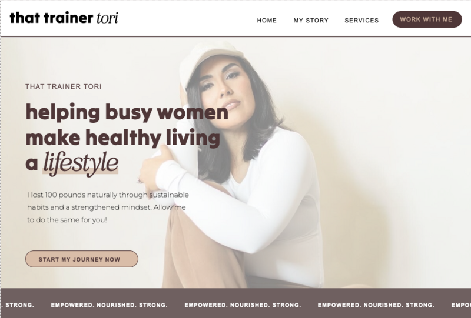Click the highlighted italic word 'lifestyle'

(81, 163)
